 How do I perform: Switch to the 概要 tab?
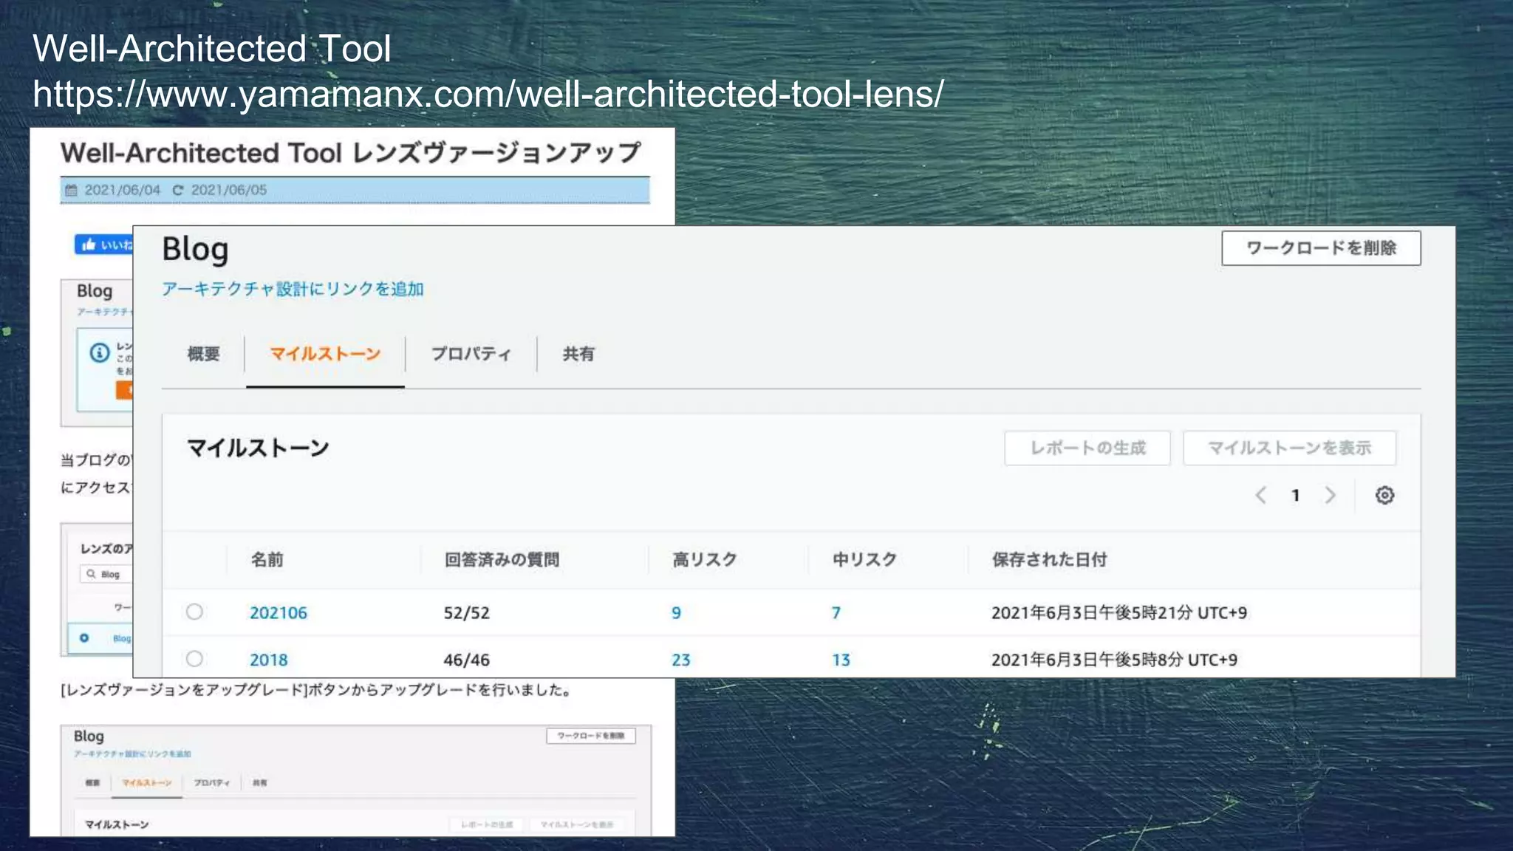click(x=203, y=354)
